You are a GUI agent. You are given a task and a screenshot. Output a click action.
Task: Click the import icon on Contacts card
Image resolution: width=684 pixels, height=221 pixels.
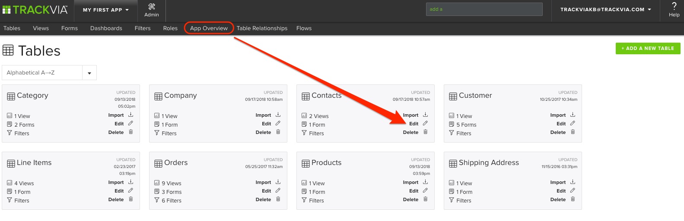tap(425, 115)
